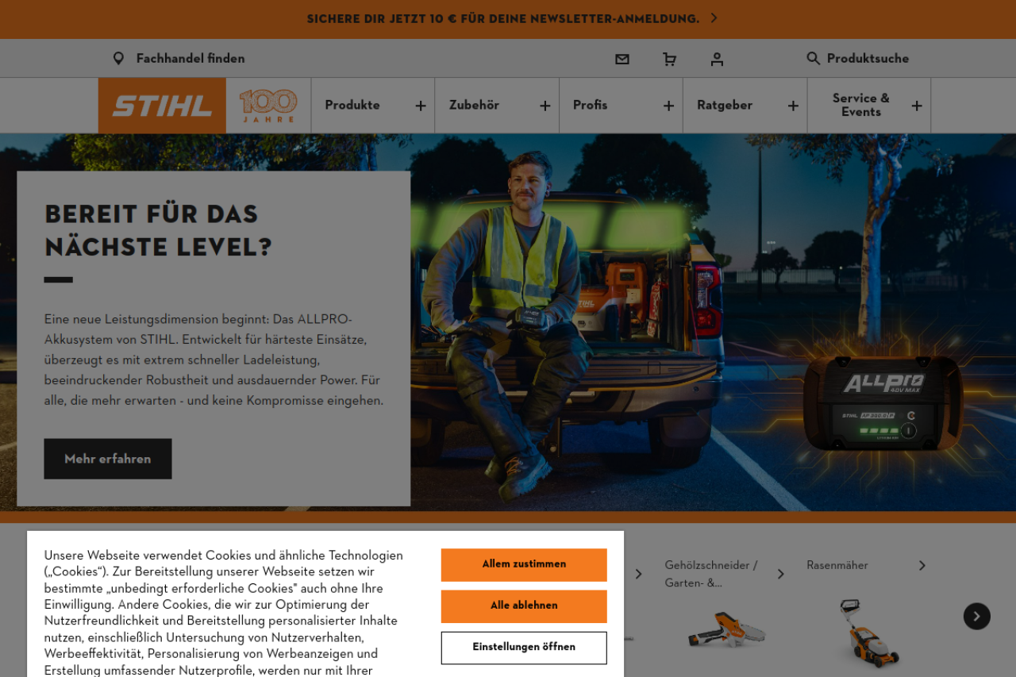Expand the Ratgeber navigation menu
This screenshot has width=1016, height=677.
point(745,106)
